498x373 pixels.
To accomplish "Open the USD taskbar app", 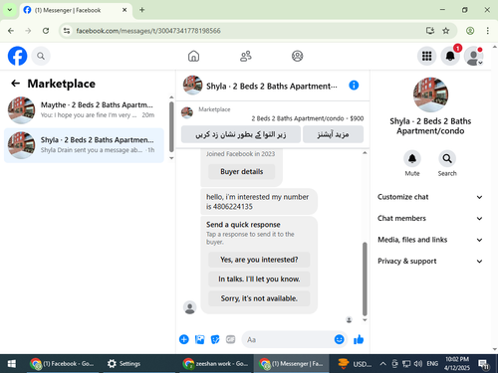I will click(x=355, y=364).
